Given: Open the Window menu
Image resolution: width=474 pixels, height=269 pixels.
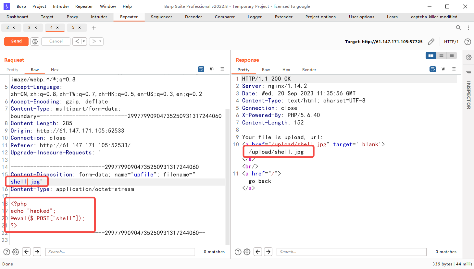Looking at the screenshot, I should [108, 6].
